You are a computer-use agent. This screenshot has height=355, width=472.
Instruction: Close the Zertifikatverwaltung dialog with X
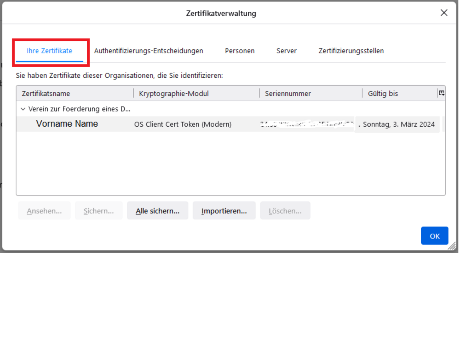pyautogui.click(x=444, y=13)
